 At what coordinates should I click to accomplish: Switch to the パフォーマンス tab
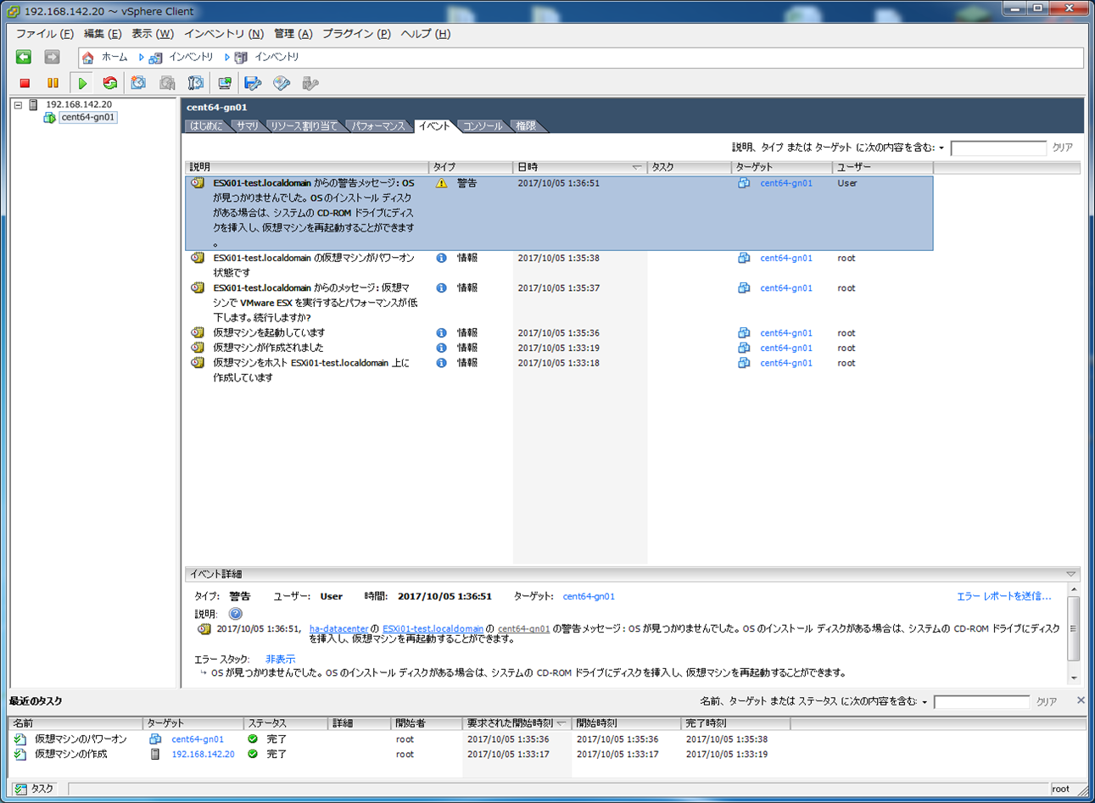[379, 126]
